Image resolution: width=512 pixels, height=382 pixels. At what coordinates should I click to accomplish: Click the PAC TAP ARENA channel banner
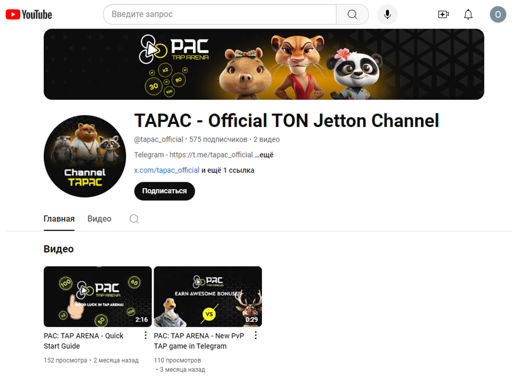[x=264, y=64]
